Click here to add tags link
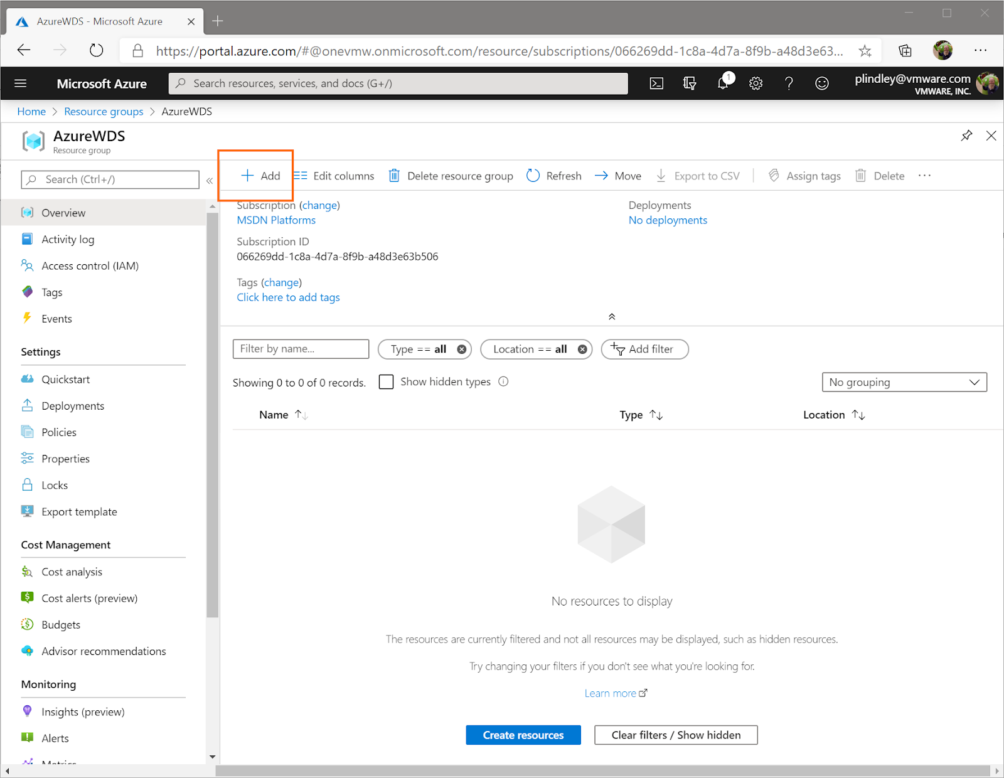 [x=288, y=297]
